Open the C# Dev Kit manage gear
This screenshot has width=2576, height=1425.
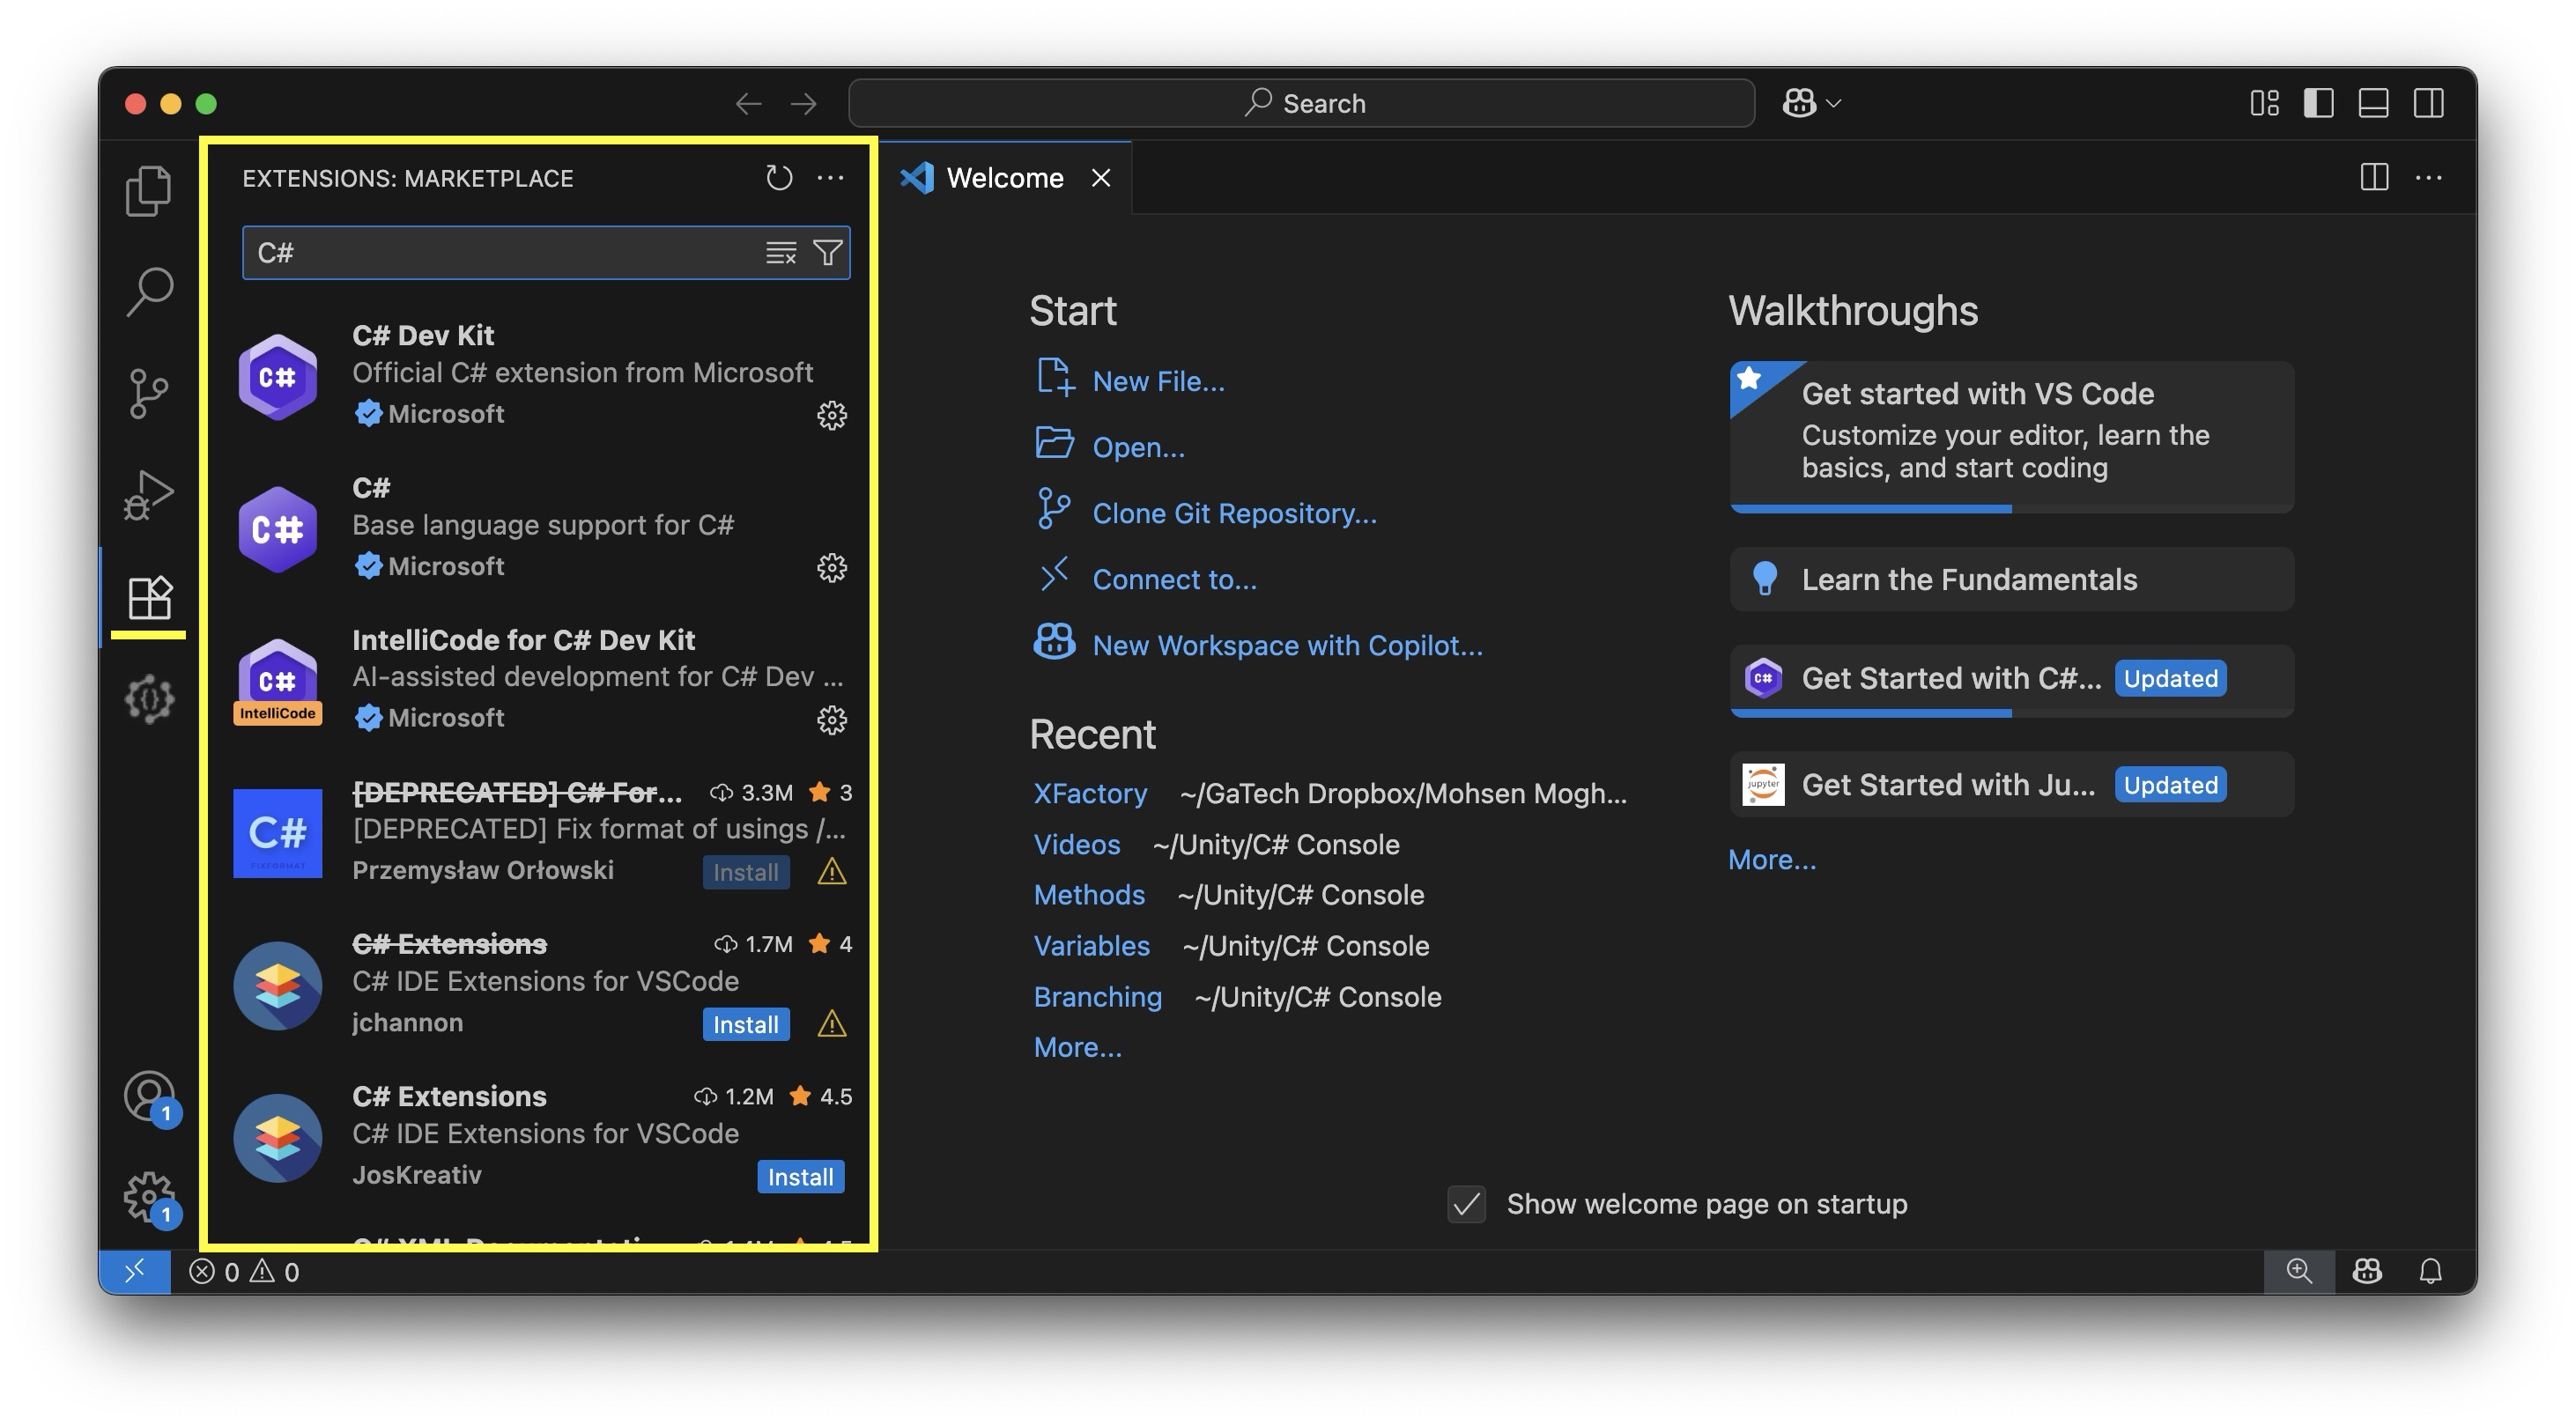pos(831,415)
